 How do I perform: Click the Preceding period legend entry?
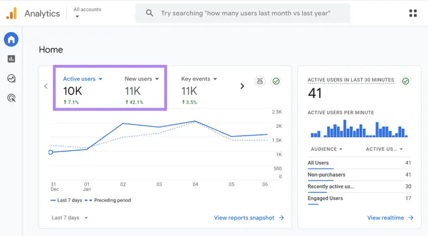point(108,200)
